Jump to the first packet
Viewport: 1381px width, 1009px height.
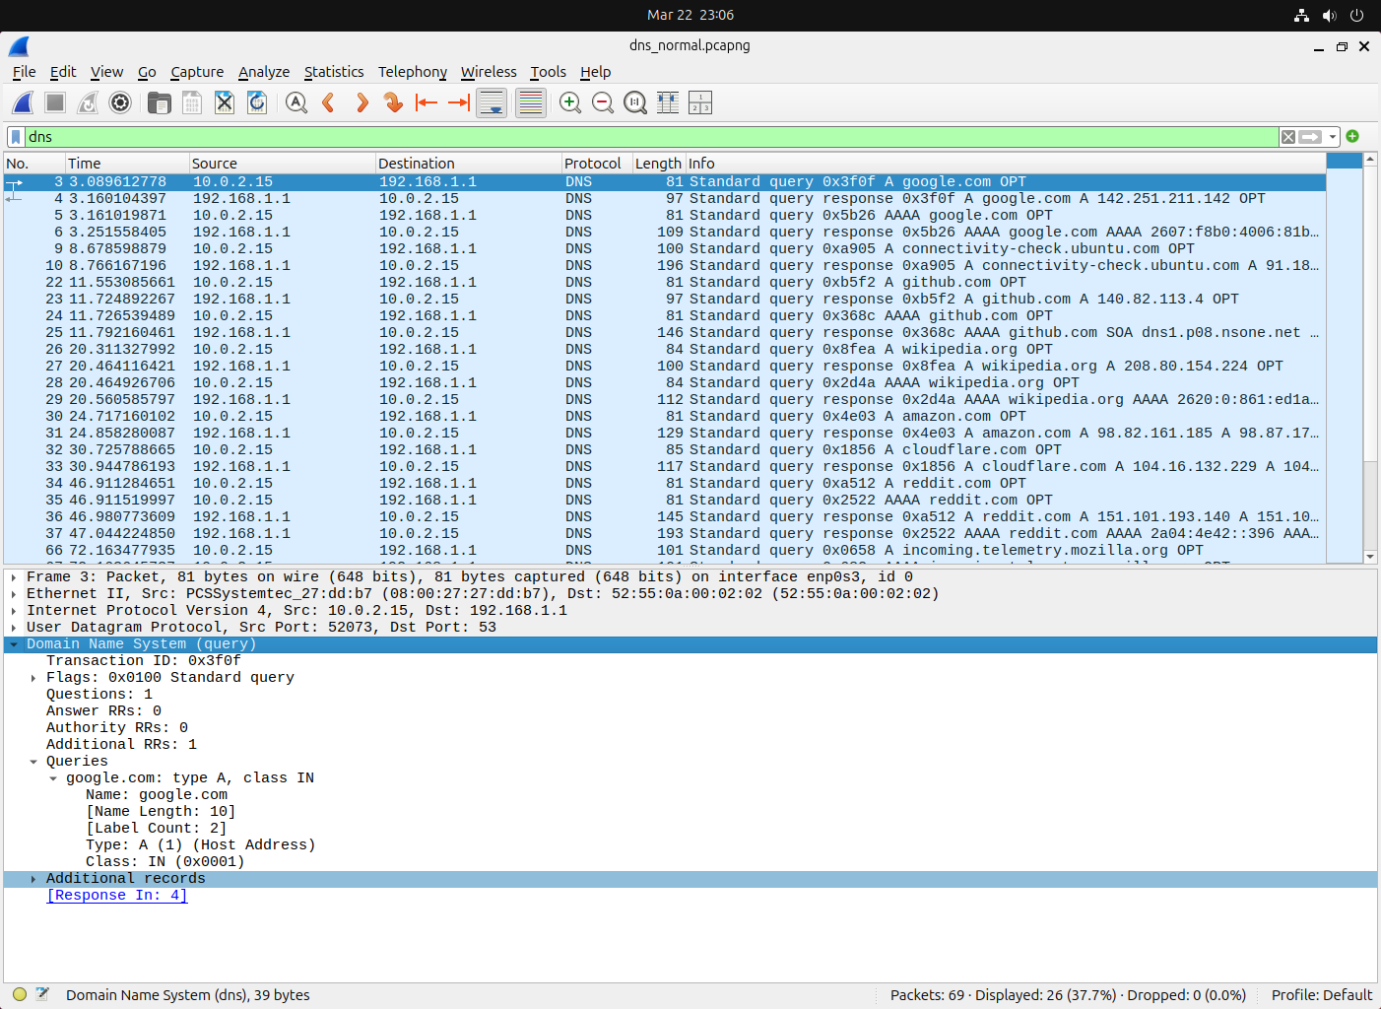(x=427, y=102)
